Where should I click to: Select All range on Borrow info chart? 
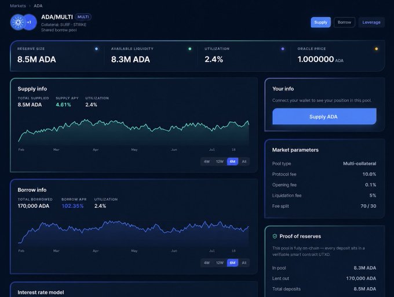click(x=244, y=263)
